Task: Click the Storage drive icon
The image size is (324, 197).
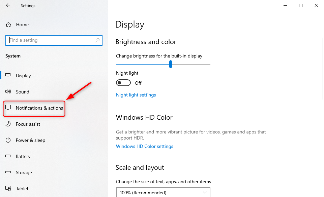Action: tap(8, 172)
